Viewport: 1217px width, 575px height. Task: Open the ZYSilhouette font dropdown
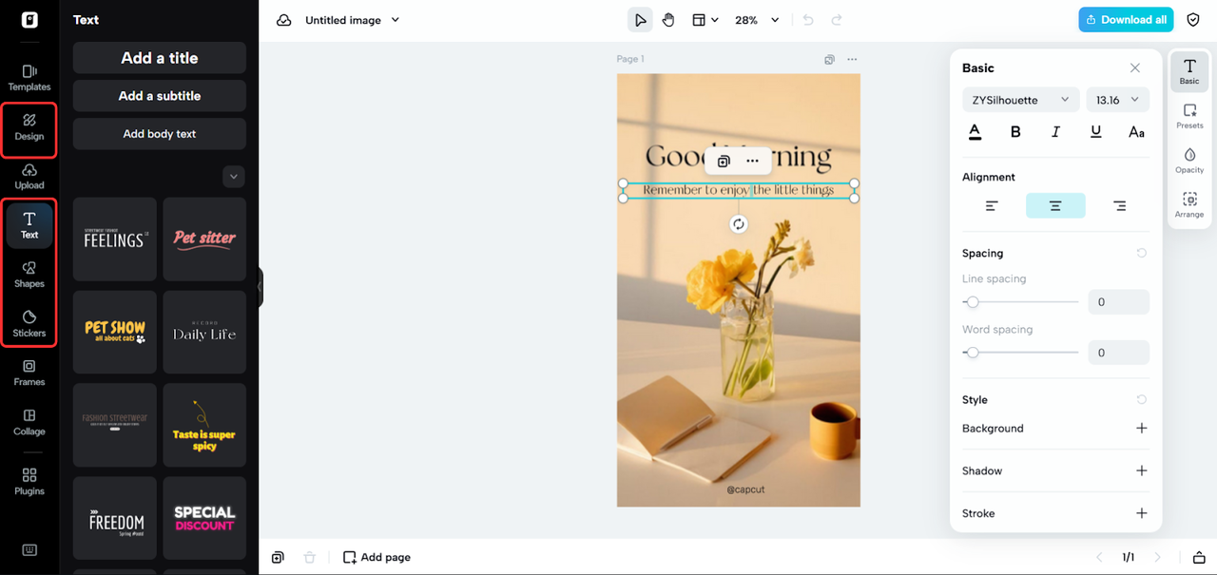coord(1020,99)
